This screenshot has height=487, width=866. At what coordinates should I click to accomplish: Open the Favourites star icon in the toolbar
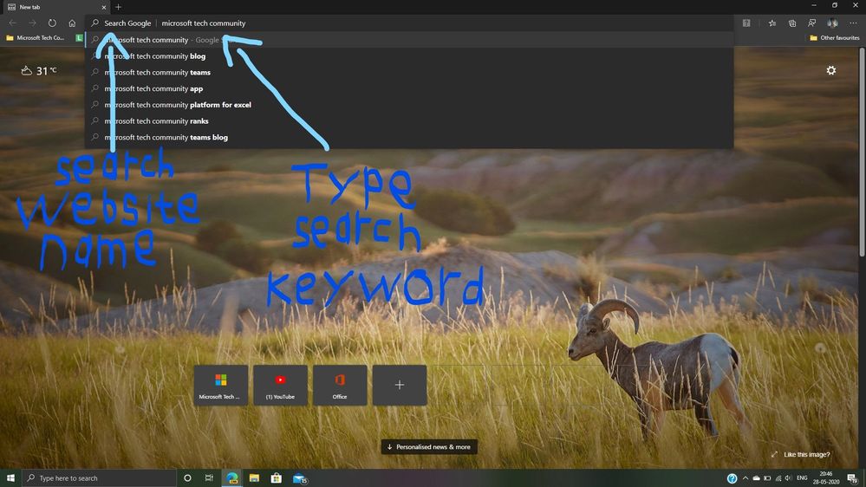pos(772,23)
